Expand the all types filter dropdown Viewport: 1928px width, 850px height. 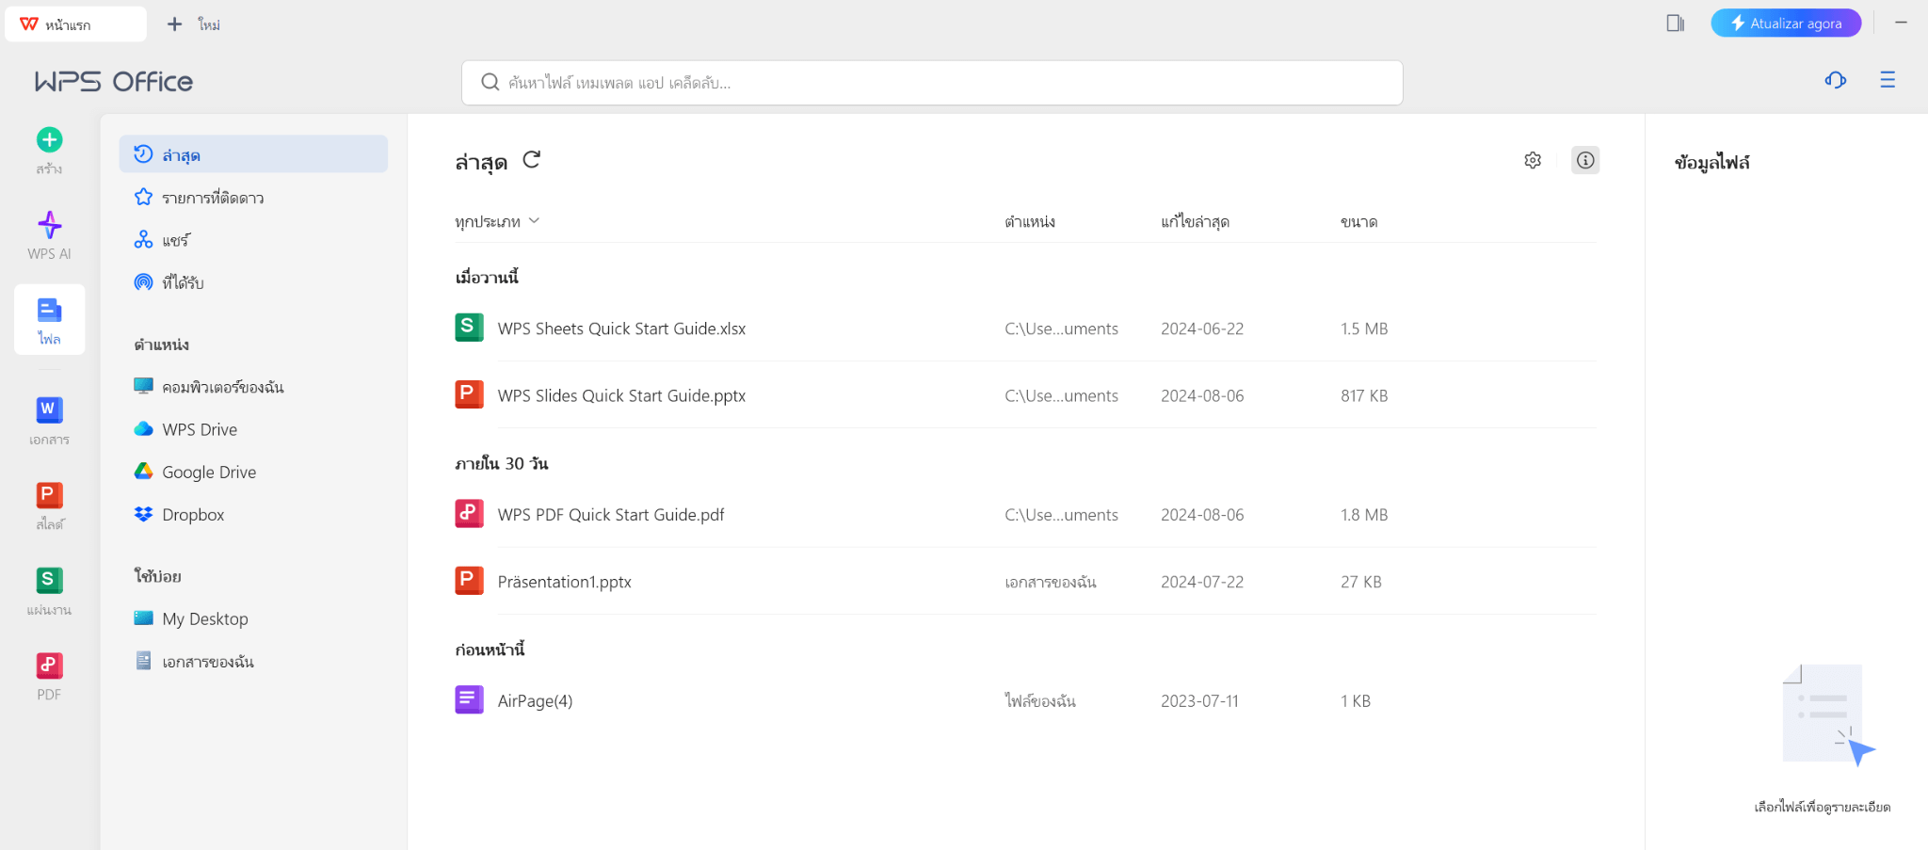(x=497, y=221)
